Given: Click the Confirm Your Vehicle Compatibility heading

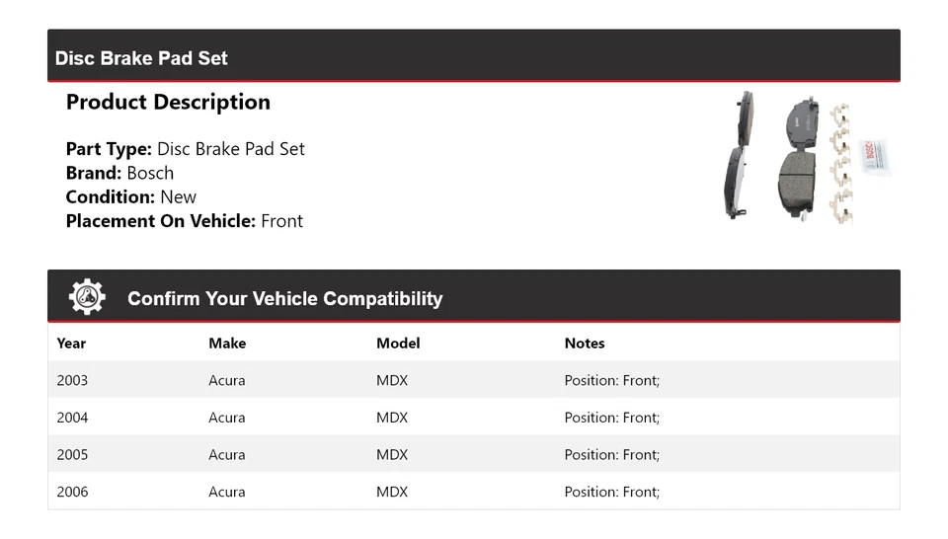Looking at the screenshot, I should pos(284,299).
